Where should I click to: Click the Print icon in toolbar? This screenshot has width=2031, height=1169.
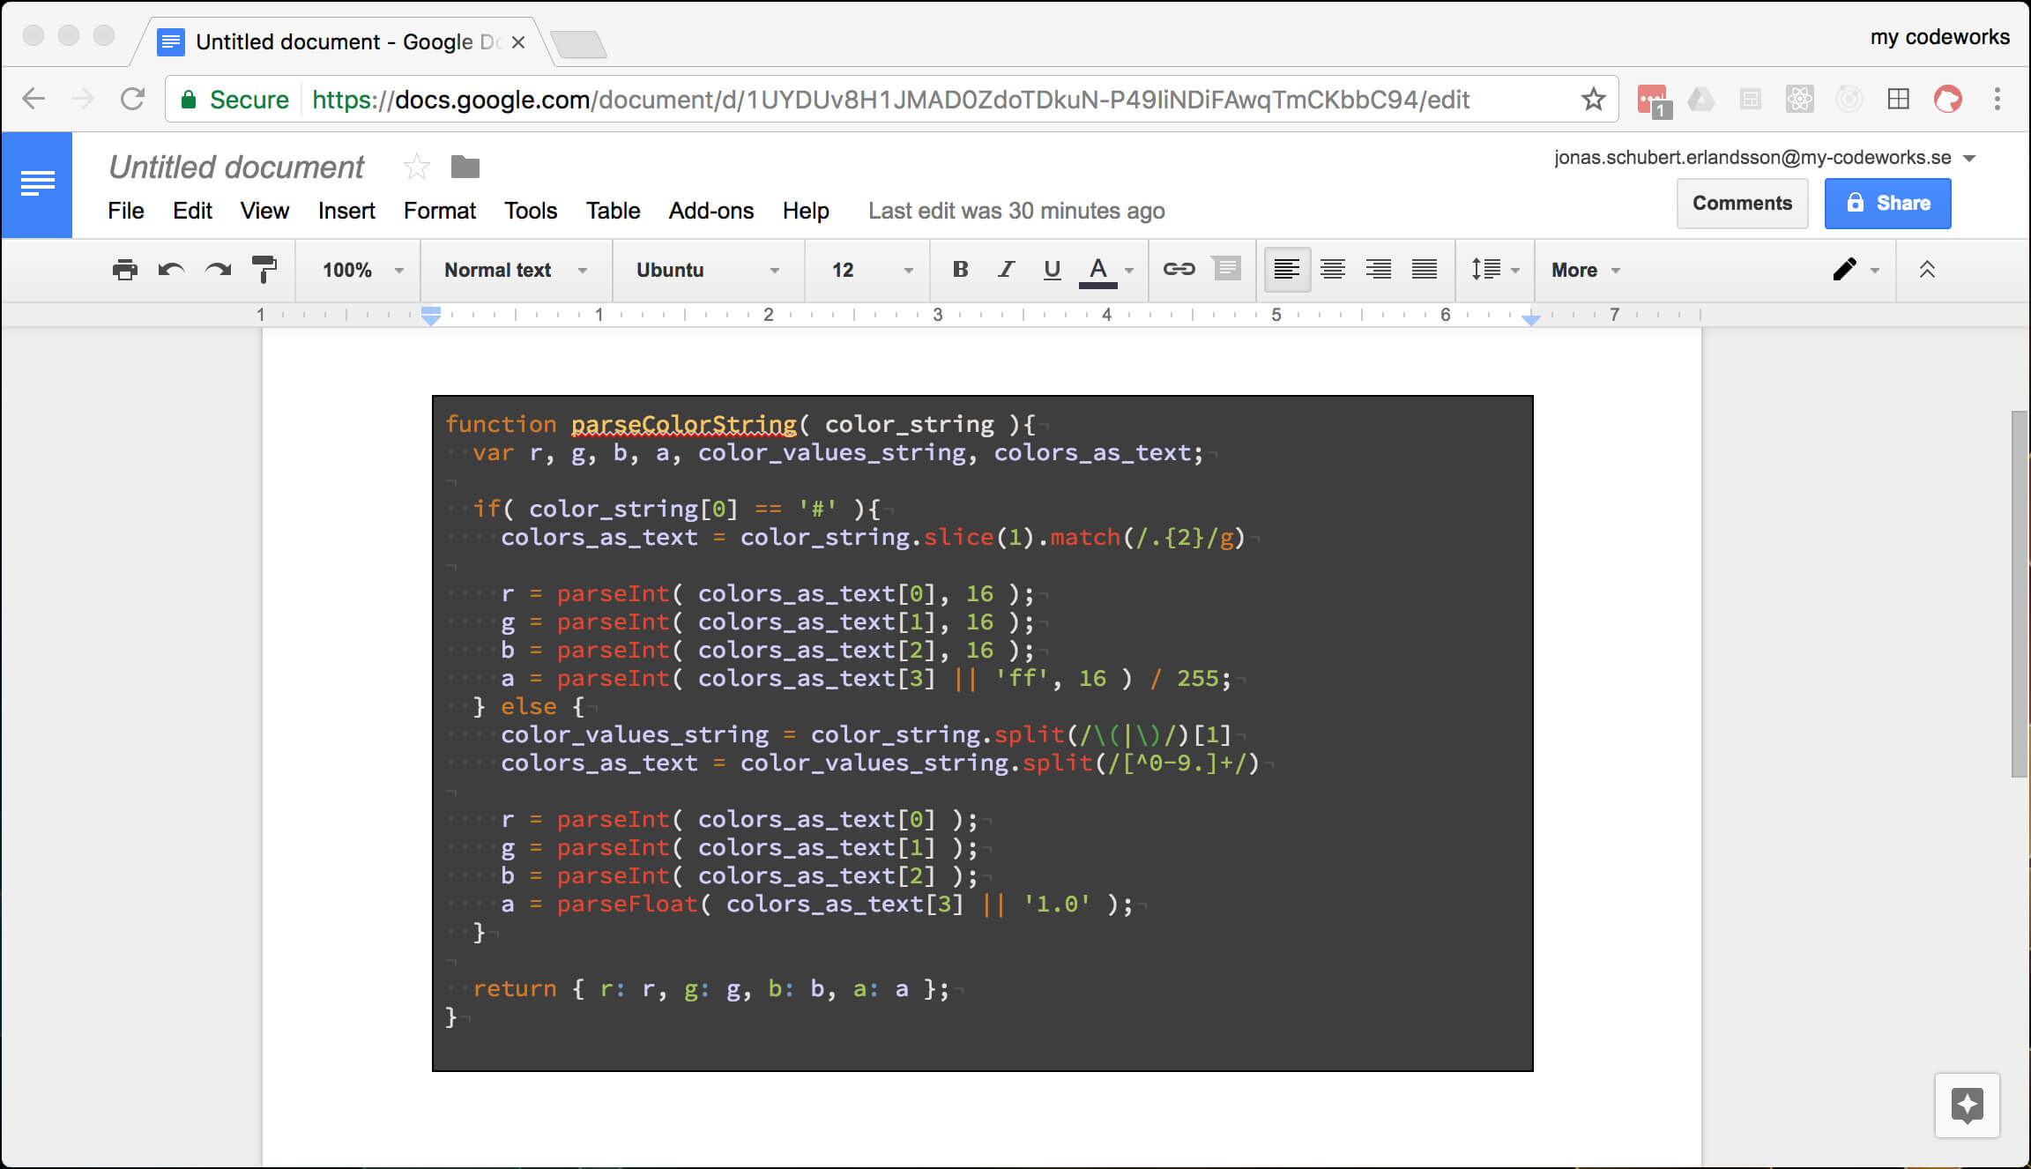click(125, 270)
